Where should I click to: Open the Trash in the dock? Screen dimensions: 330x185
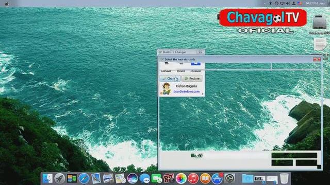[x=284, y=178]
